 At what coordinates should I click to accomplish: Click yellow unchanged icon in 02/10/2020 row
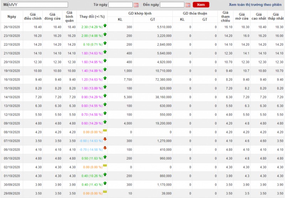[105, 166]
